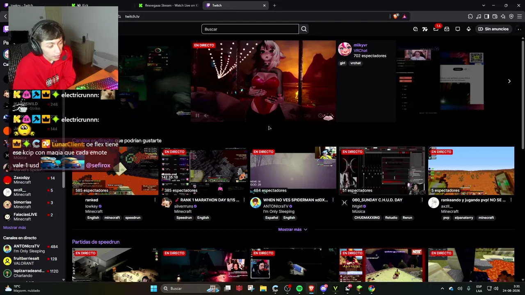The image size is (525, 295).
Task: Go to next featured stream with right arrow
Action: (x=509, y=81)
